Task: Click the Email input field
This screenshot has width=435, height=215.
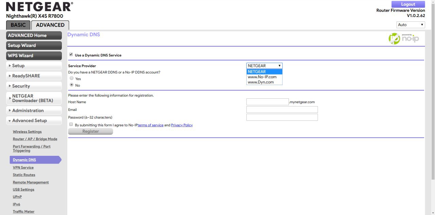Action: [282, 110]
